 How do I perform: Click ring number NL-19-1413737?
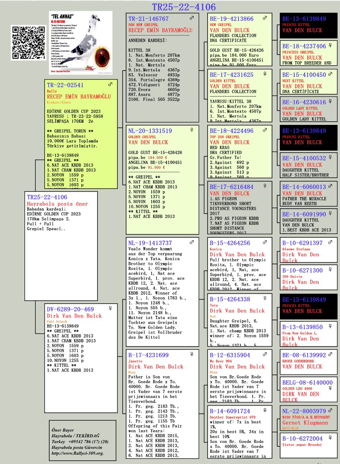(150, 243)
